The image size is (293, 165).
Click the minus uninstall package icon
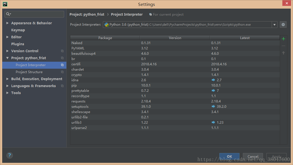point(283,46)
